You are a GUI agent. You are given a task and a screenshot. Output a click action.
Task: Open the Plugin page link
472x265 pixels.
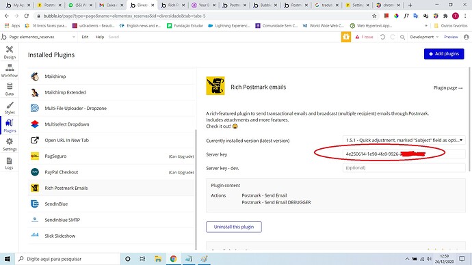(448, 87)
